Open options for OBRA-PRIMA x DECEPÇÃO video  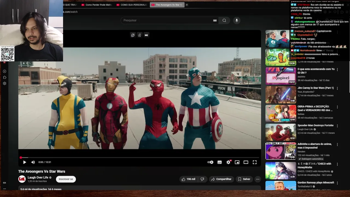tap(337, 107)
